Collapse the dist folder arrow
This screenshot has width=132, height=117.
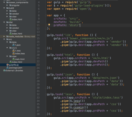(x=4, y=22)
